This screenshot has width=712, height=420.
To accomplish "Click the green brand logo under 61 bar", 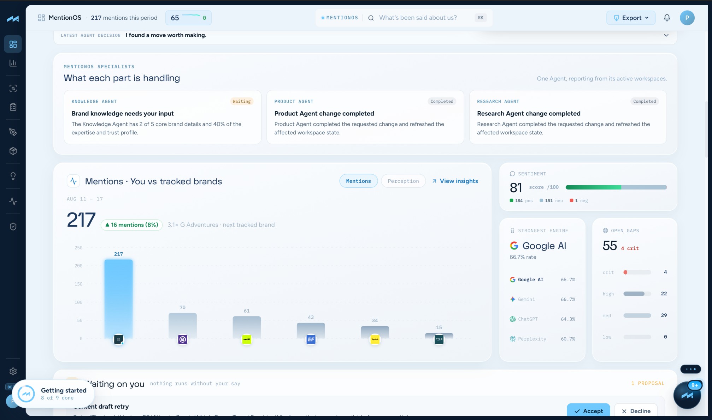I will pyautogui.click(x=247, y=340).
